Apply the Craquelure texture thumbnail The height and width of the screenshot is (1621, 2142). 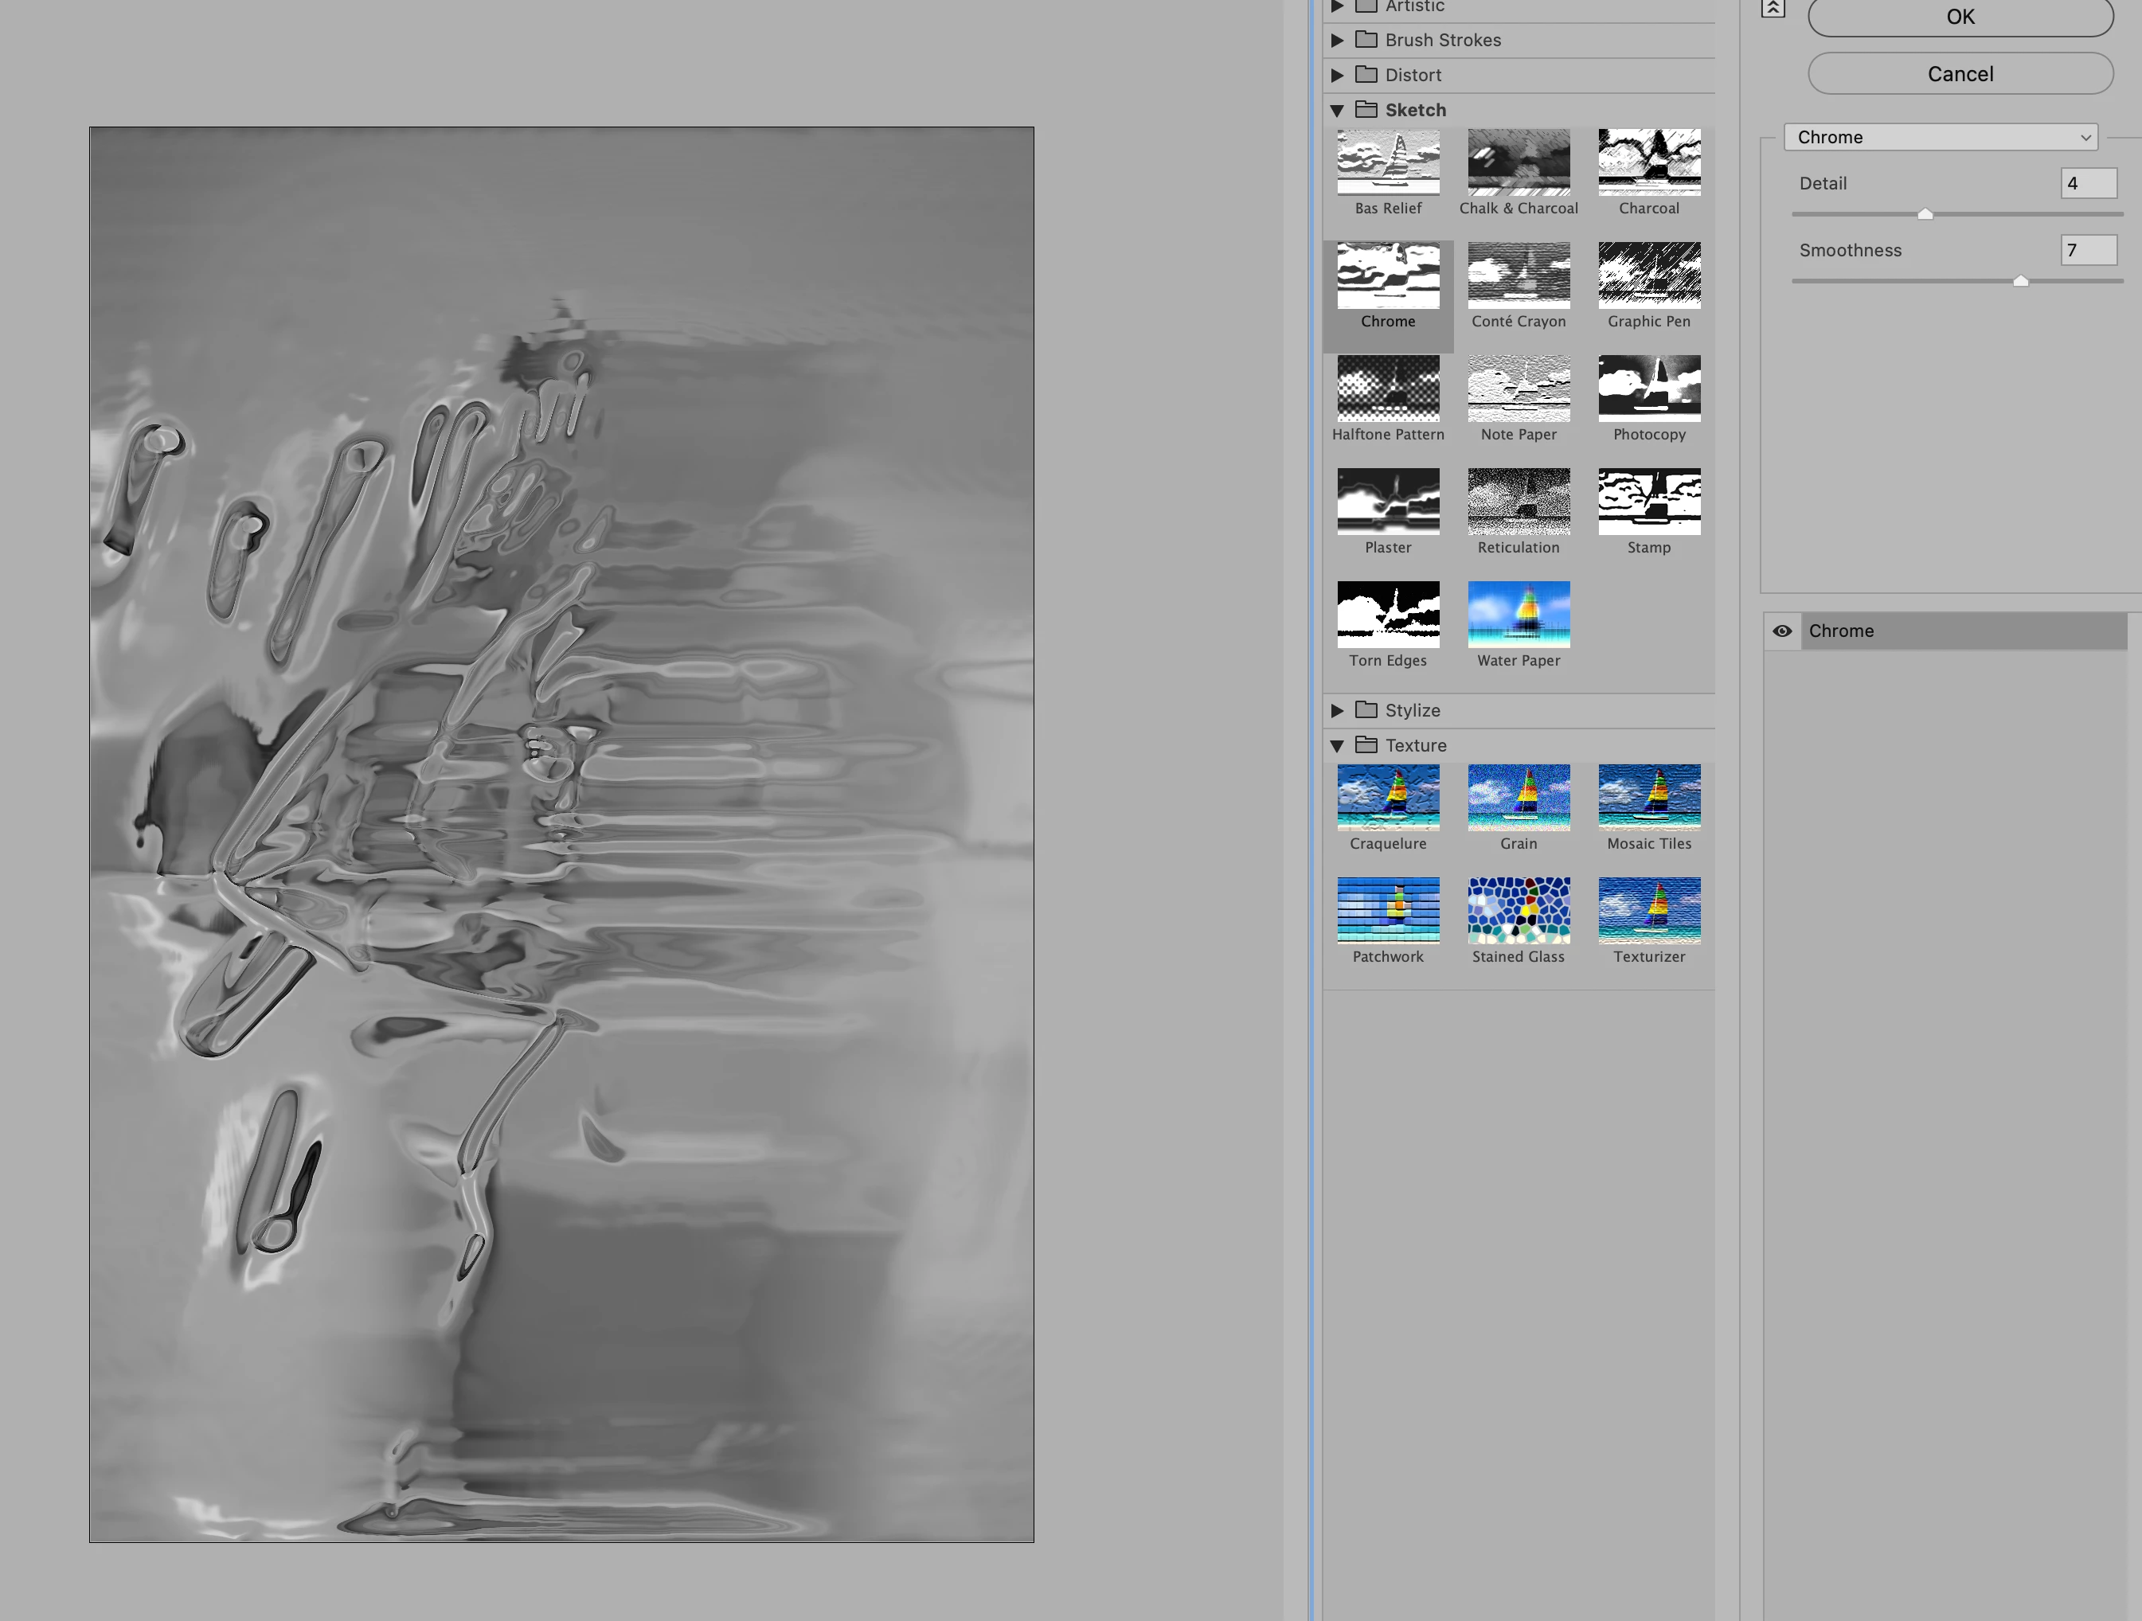(x=1388, y=797)
